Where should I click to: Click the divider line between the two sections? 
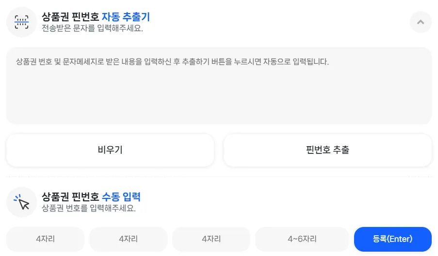[x=219, y=176]
